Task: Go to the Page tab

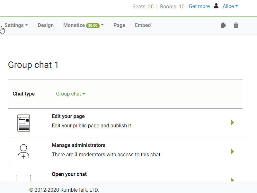Action: pos(119,25)
